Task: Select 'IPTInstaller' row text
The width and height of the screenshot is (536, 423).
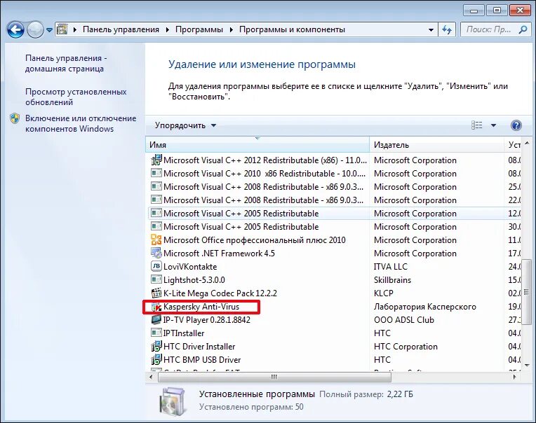Action: 184,333
